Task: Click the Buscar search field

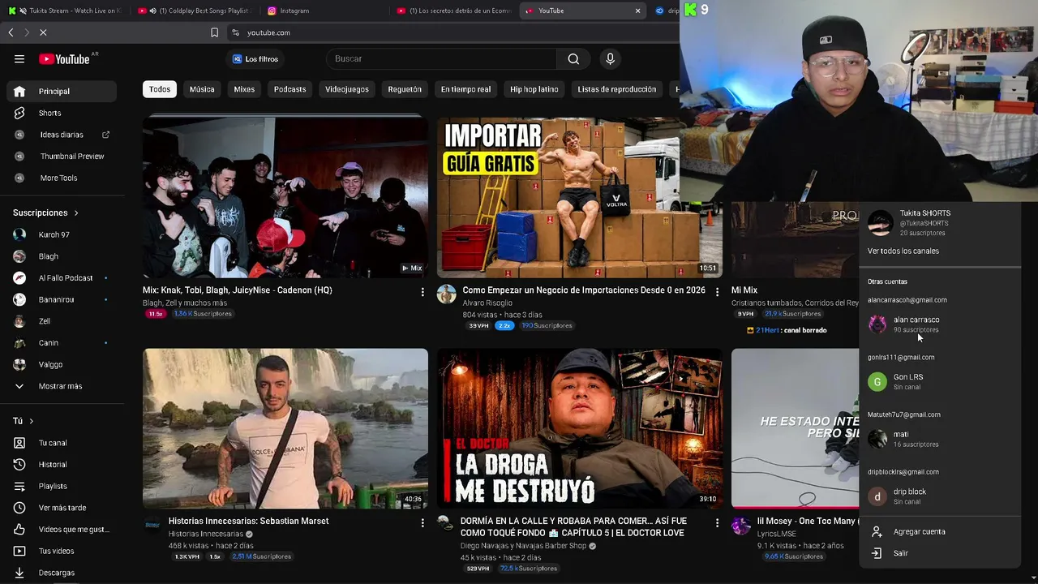Action: click(441, 58)
